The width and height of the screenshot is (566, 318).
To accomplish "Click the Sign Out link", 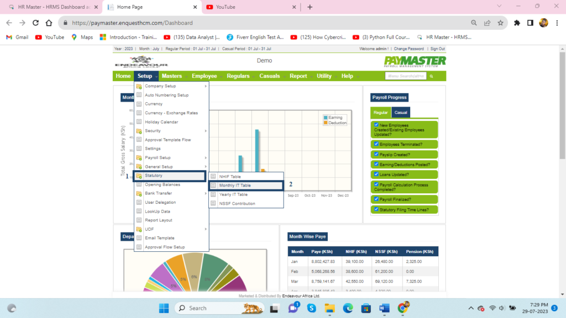I will (438, 49).
